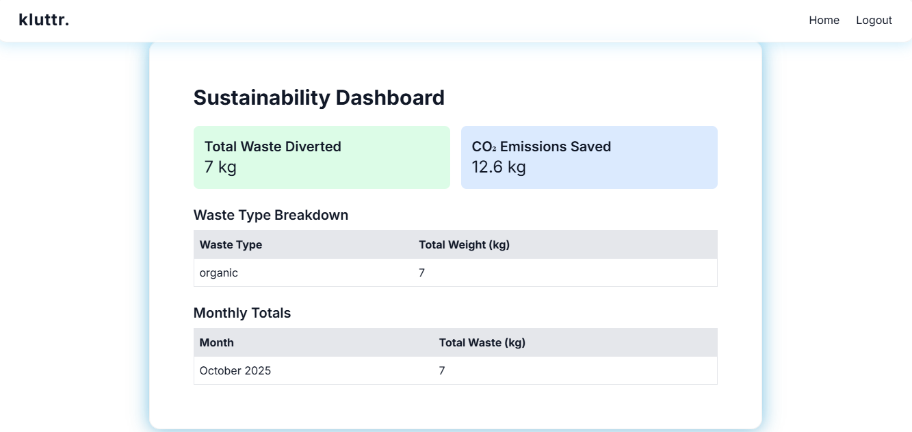Select the organic waste type cell

(219, 272)
